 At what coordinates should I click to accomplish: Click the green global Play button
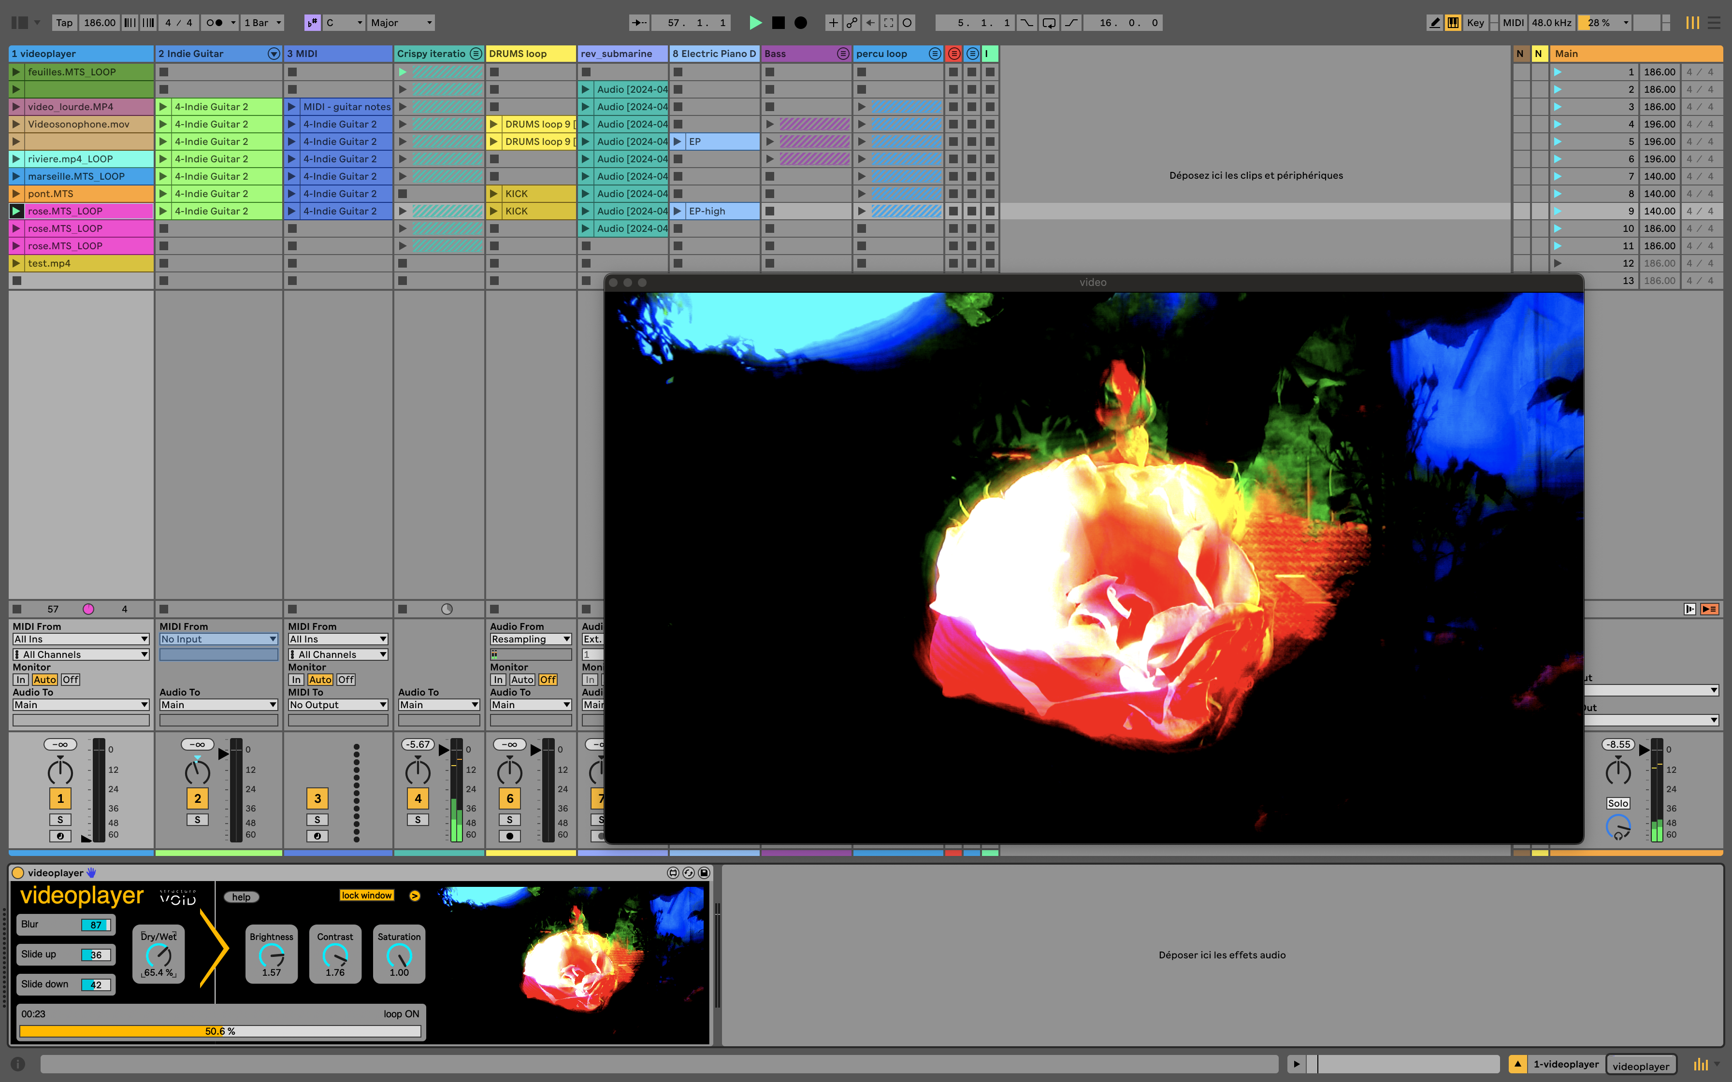pyautogui.click(x=755, y=23)
